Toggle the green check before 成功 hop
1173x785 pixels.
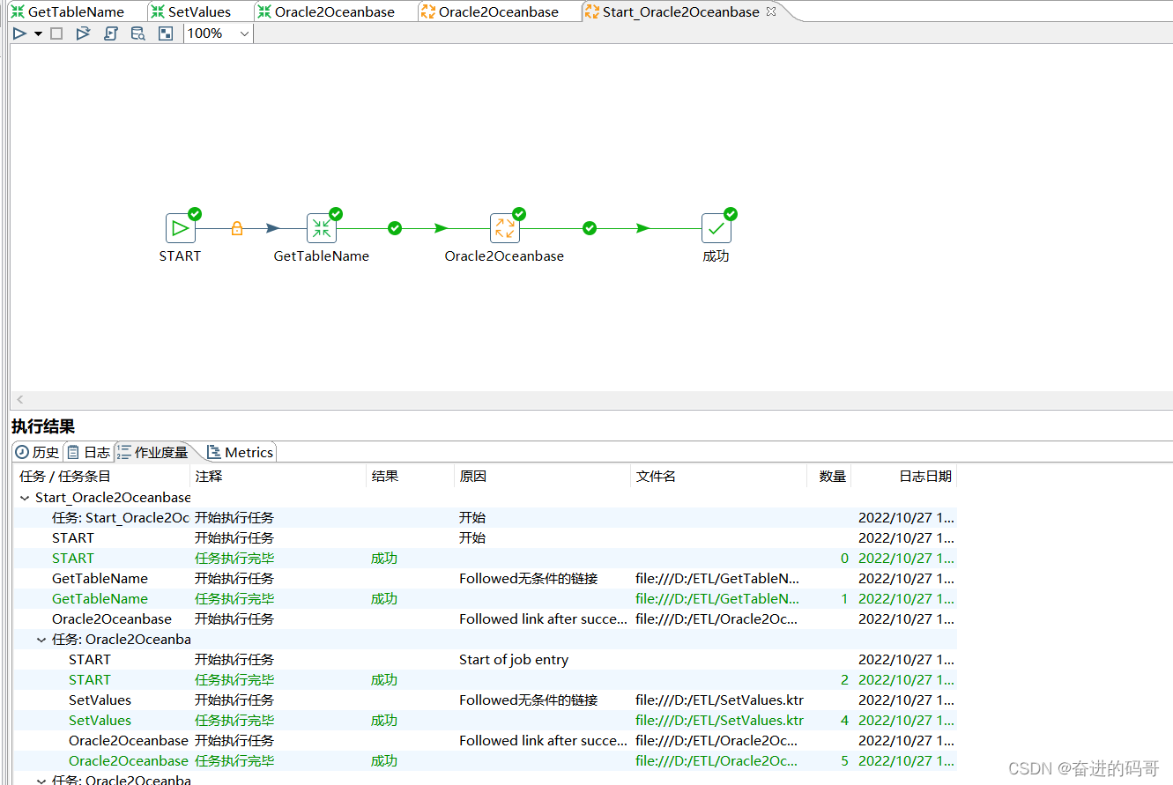pos(590,229)
